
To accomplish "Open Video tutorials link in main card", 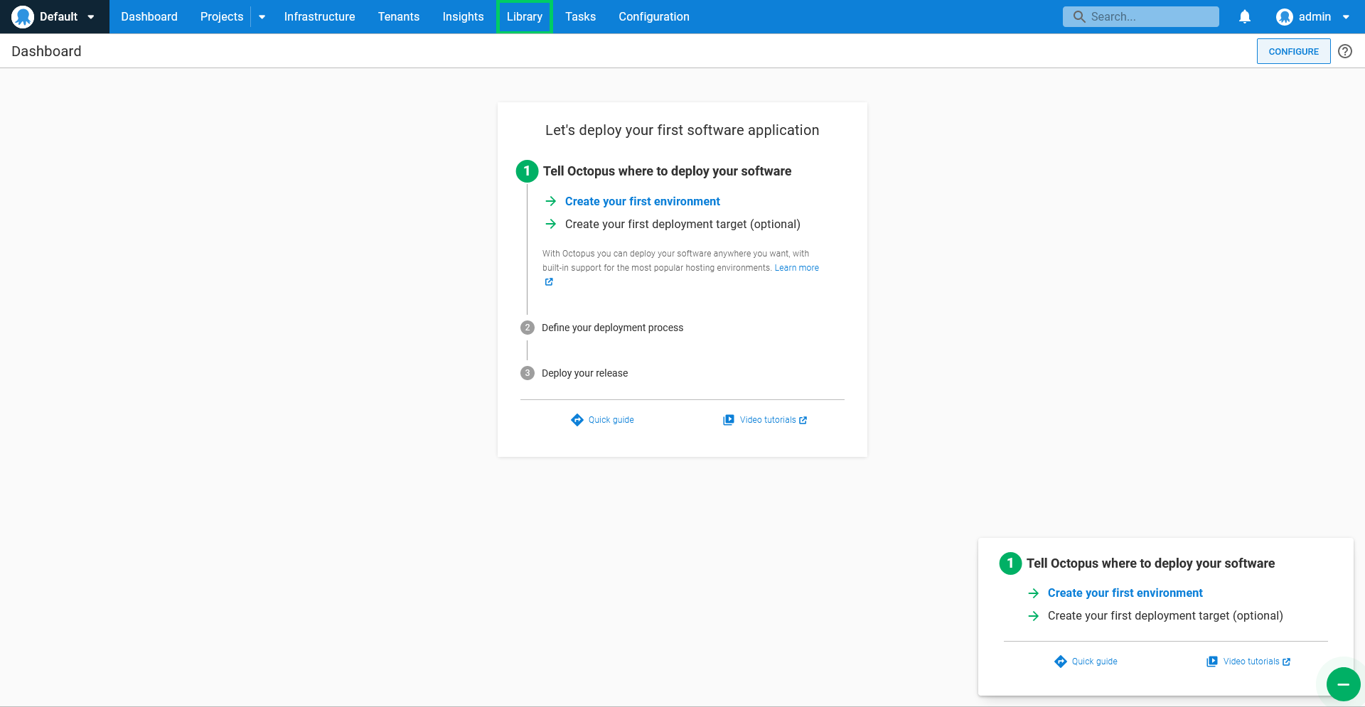I will coord(768,420).
